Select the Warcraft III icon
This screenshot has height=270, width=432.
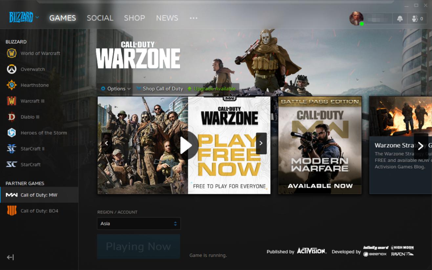point(11,101)
